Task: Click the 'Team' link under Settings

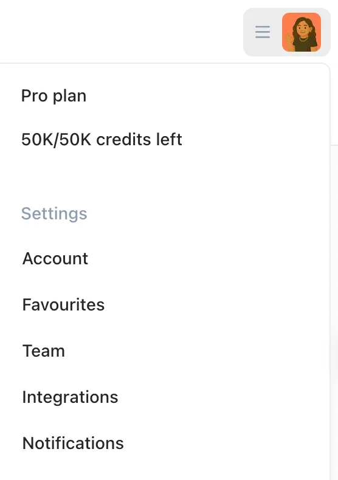Action: coord(44,351)
